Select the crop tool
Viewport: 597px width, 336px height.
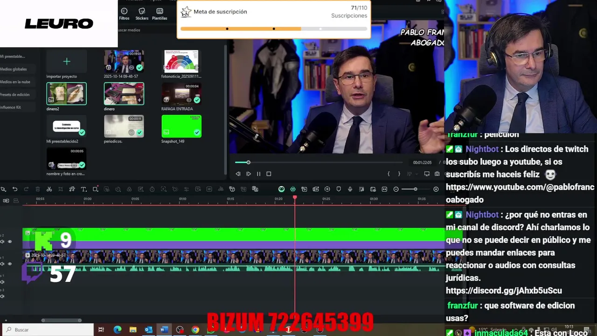pyautogui.click(x=61, y=189)
